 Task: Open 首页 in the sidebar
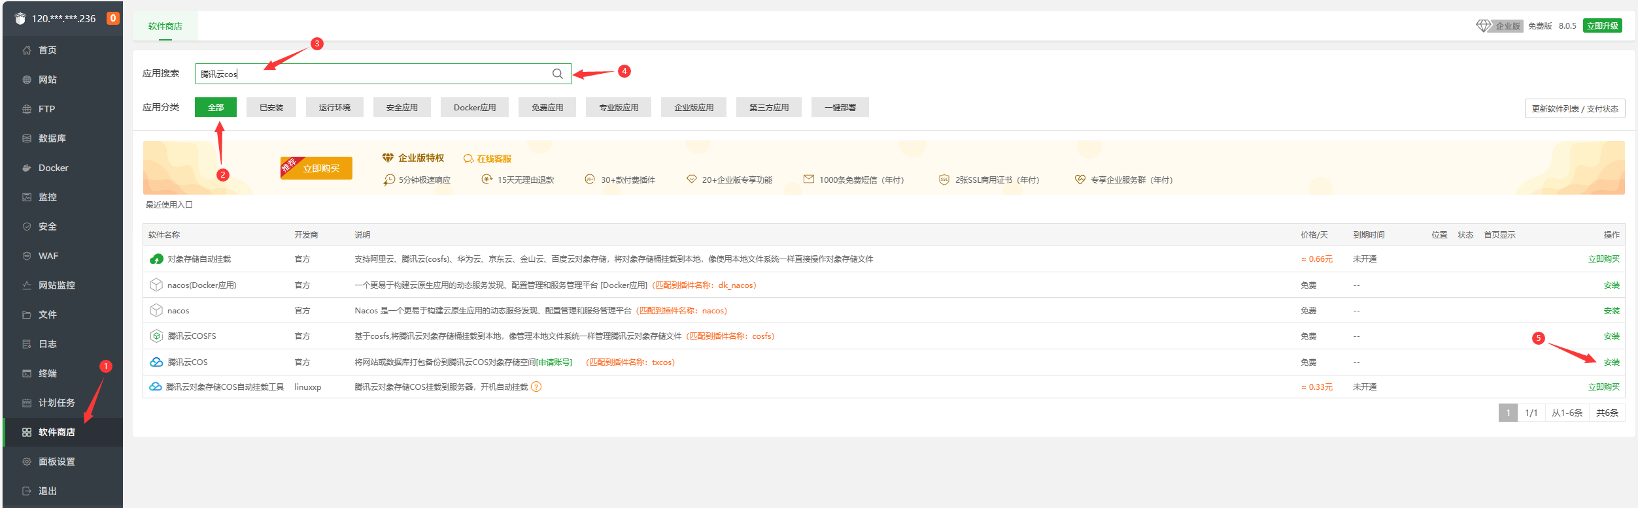(63, 50)
